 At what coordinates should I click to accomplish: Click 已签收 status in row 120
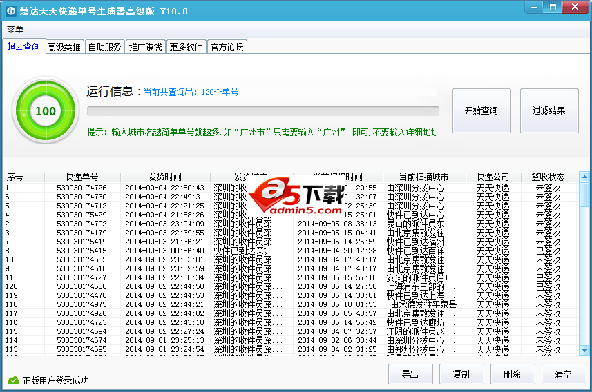click(x=548, y=286)
